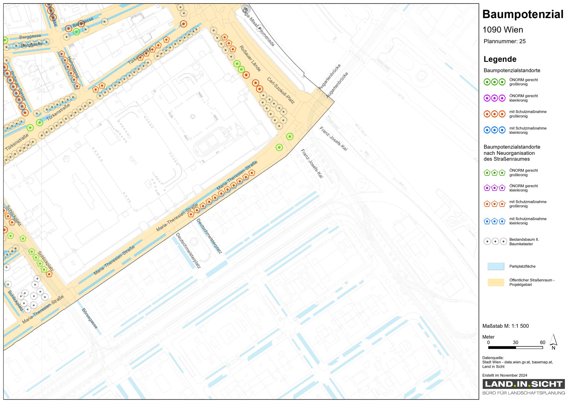Click the north arrow compass icon
Viewport: 569px width, 403px height.
pos(553,342)
